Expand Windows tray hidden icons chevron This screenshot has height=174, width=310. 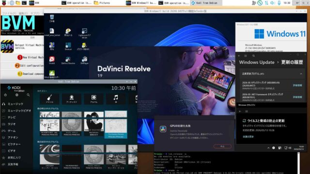click(268, 148)
